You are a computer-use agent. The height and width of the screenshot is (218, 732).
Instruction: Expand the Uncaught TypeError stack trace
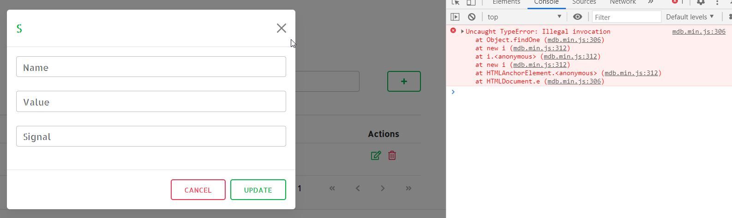coord(462,31)
